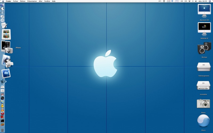Open the Aller menu
The image size is (213, 133).
(x=40, y=1)
